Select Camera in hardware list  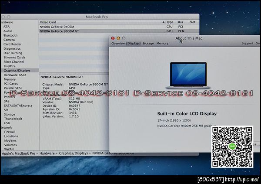(x=9, y=40)
